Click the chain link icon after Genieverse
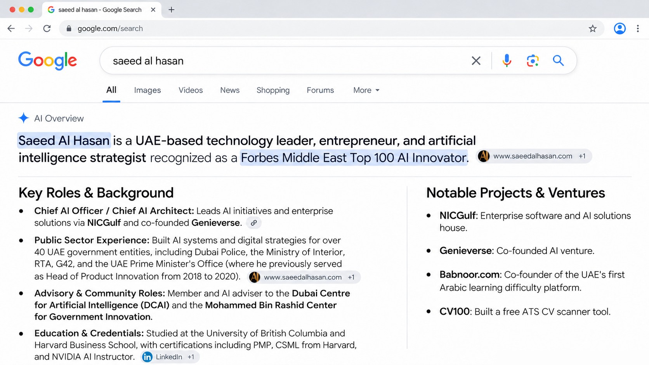Viewport: 649px width, 365px height. (253, 223)
